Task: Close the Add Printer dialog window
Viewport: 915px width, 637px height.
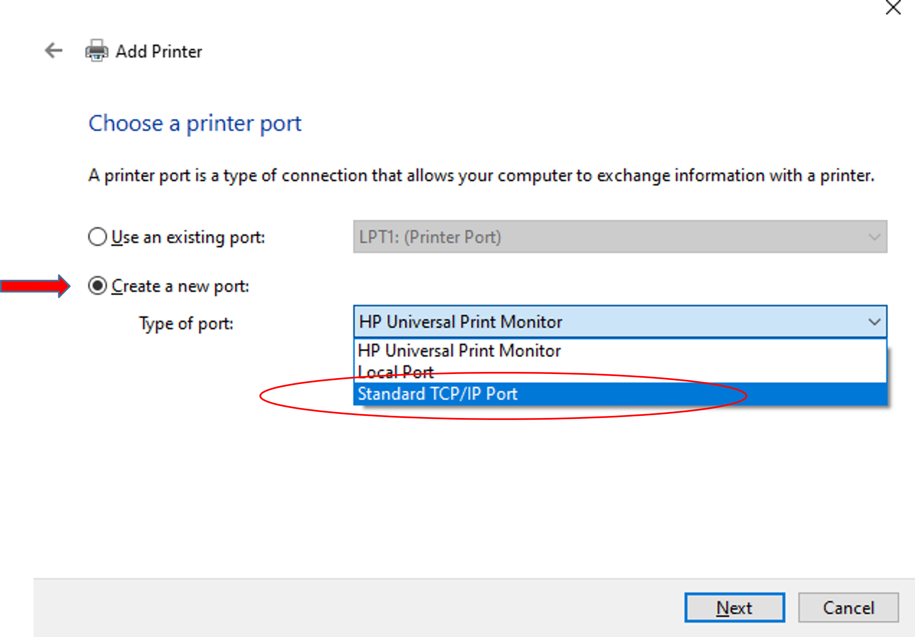Action: point(893,7)
